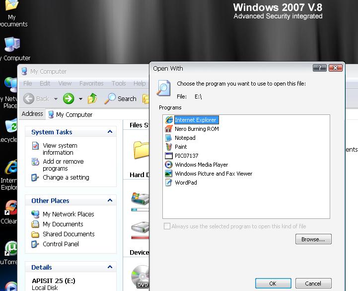Select the Windows-logo hard disk drive icon
The height and width of the screenshot is (291, 358).
click(140, 198)
